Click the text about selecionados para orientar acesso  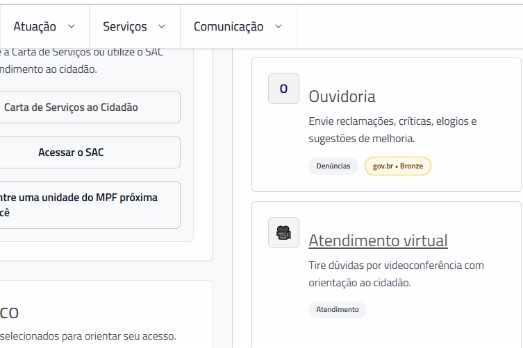88,336
